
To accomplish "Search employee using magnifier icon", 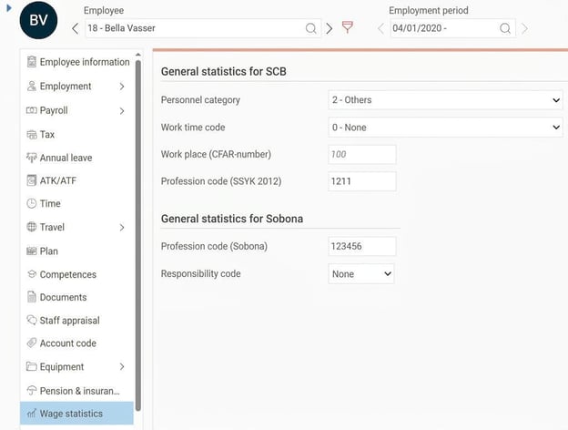I will click(310, 28).
